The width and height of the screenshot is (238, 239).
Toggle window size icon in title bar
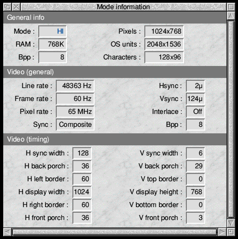231,7
